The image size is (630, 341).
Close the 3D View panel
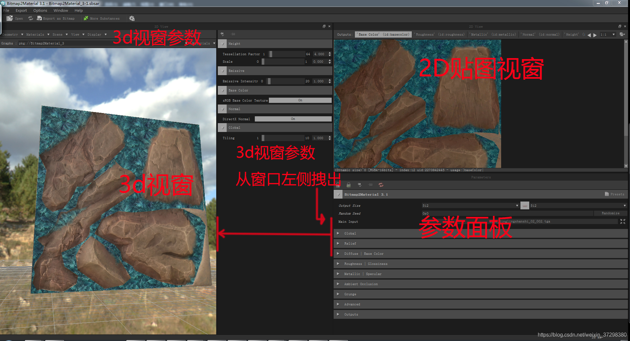pos(329,26)
